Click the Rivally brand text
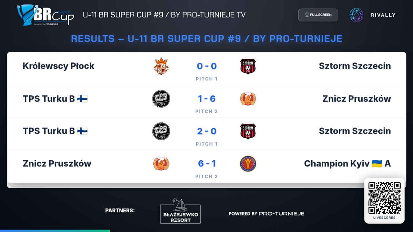The height and width of the screenshot is (232, 413). coord(382,15)
